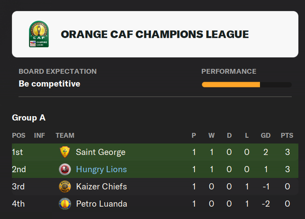305x219 pixels.
Task: Select the Kaizer Chiefs team name
Action: (x=101, y=186)
